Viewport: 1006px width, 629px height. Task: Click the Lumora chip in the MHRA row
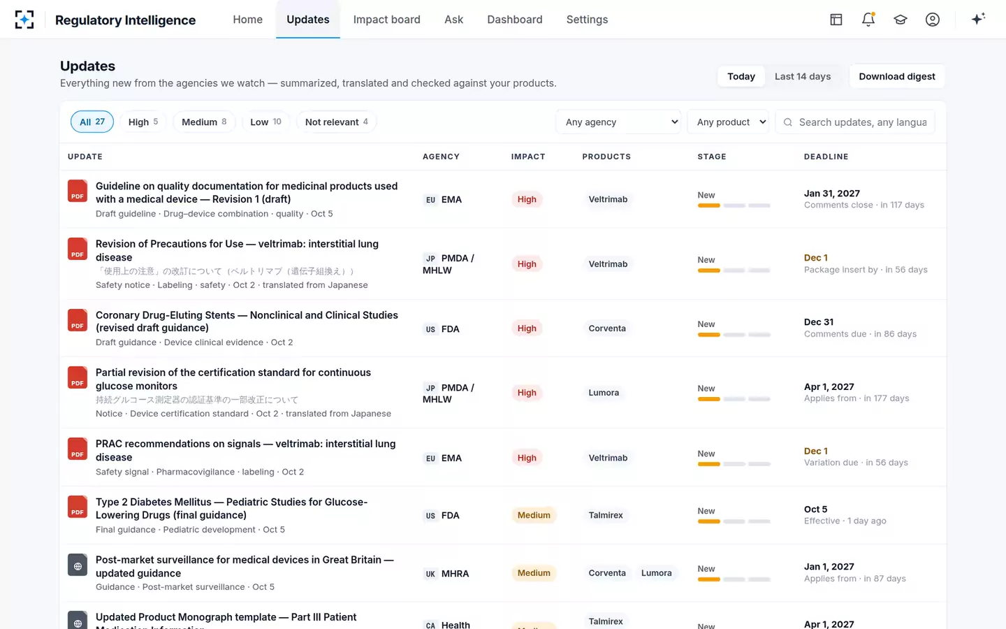(x=657, y=573)
